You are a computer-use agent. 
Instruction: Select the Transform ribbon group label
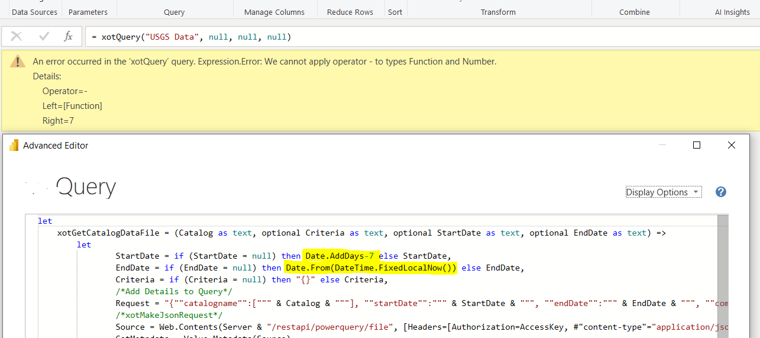pyautogui.click(x=498, y=12)
